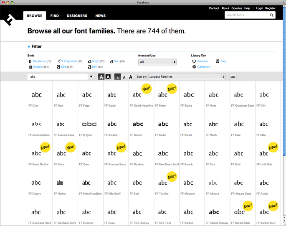Click the Slab style icon
Image resolution: width=286 pixels, height=226 pixels.
pos(111,61)
